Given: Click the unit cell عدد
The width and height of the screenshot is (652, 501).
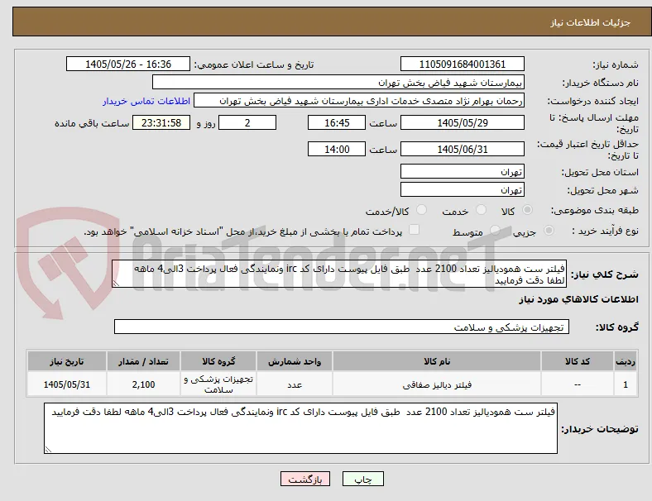Looking at the screenshot, I should click(295, 384).
